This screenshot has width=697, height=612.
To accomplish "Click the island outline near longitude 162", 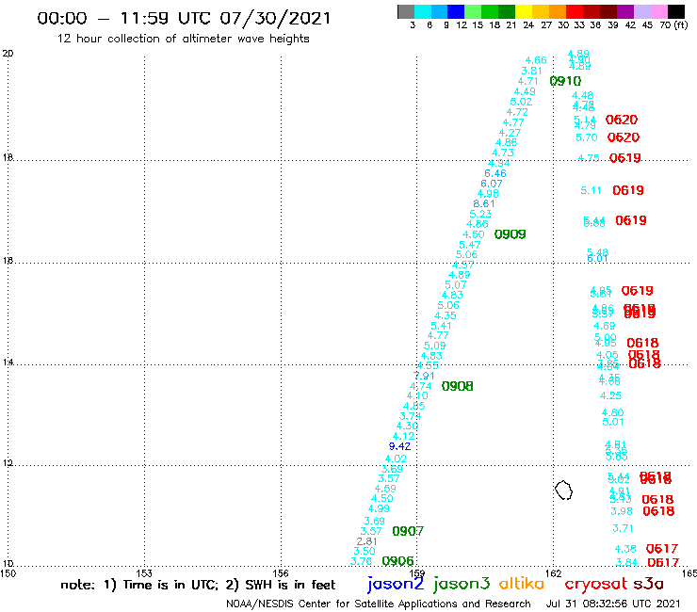I will pyautogui.click(x=563, y=491).
